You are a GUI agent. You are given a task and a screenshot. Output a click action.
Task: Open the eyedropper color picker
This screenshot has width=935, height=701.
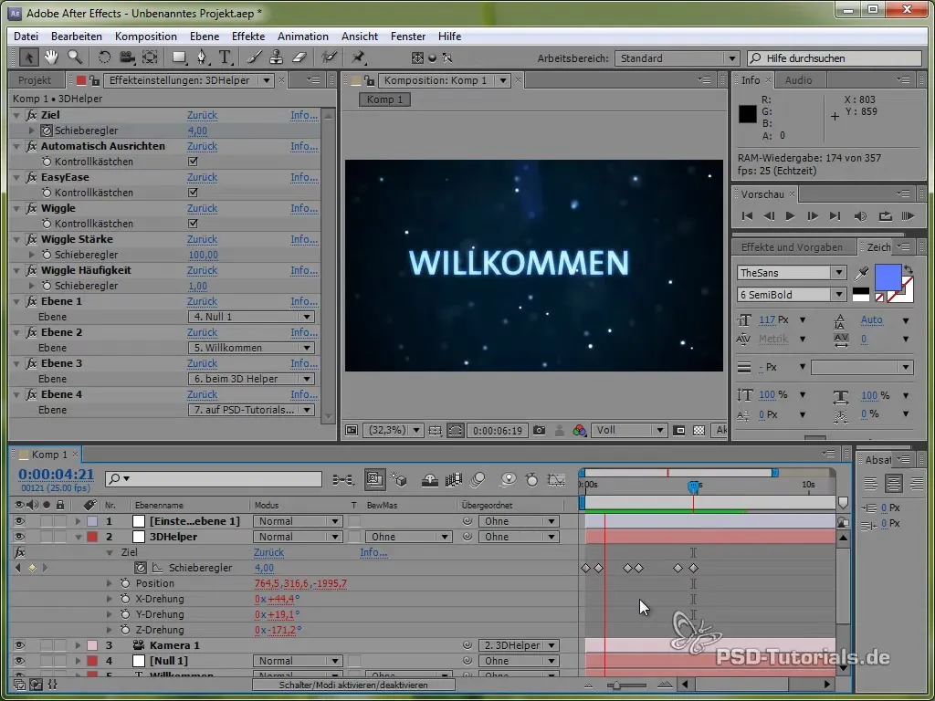pyautogui.click(x=862, y=274)
